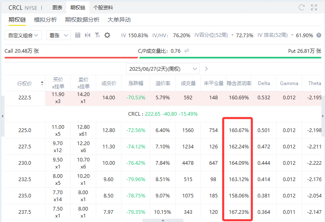Select the 232.5 strike row
Screen dimensions: 325x222
pyautogui.click(x=163, y=179)
